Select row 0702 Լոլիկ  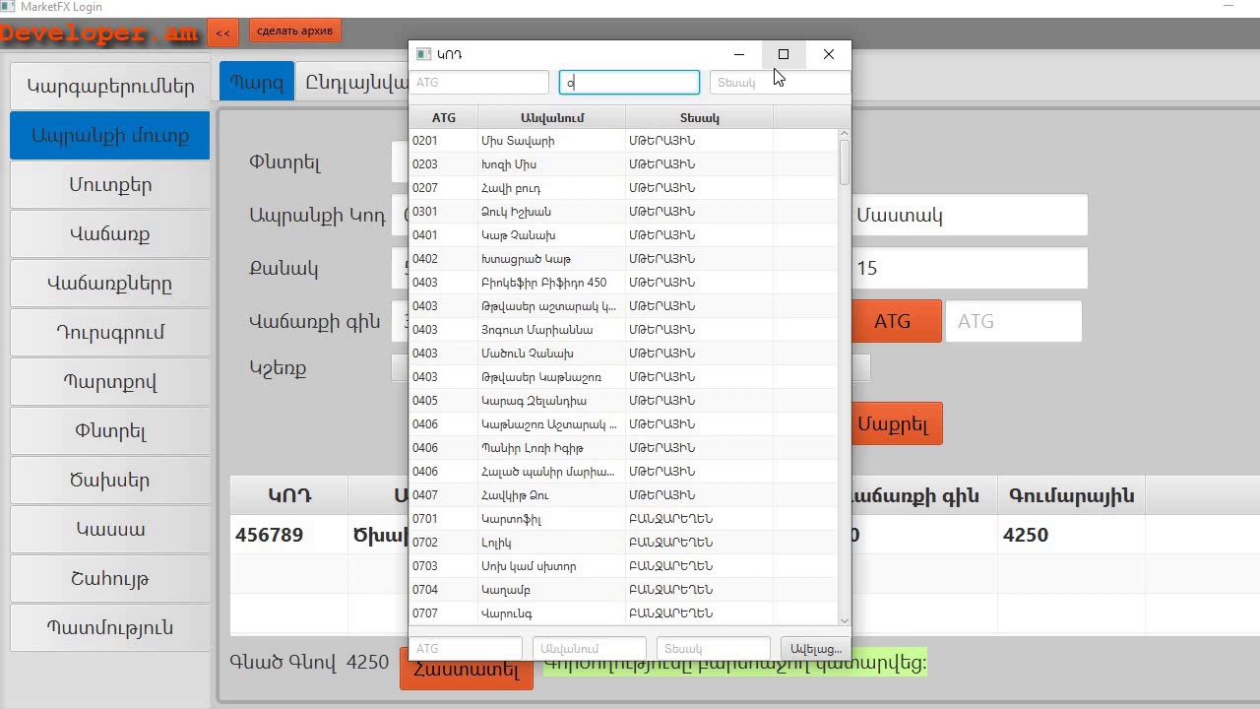[624, 543]
